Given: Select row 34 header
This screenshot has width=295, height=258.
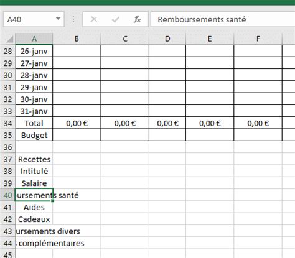Looking at the screenshot, I should (7, 123).
